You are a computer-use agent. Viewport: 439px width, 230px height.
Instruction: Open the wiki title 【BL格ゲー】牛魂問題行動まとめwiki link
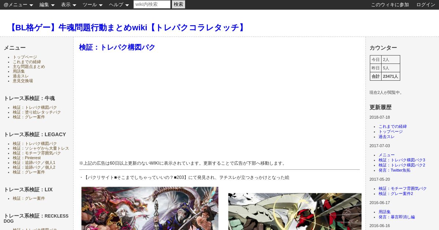pos(127,27)
